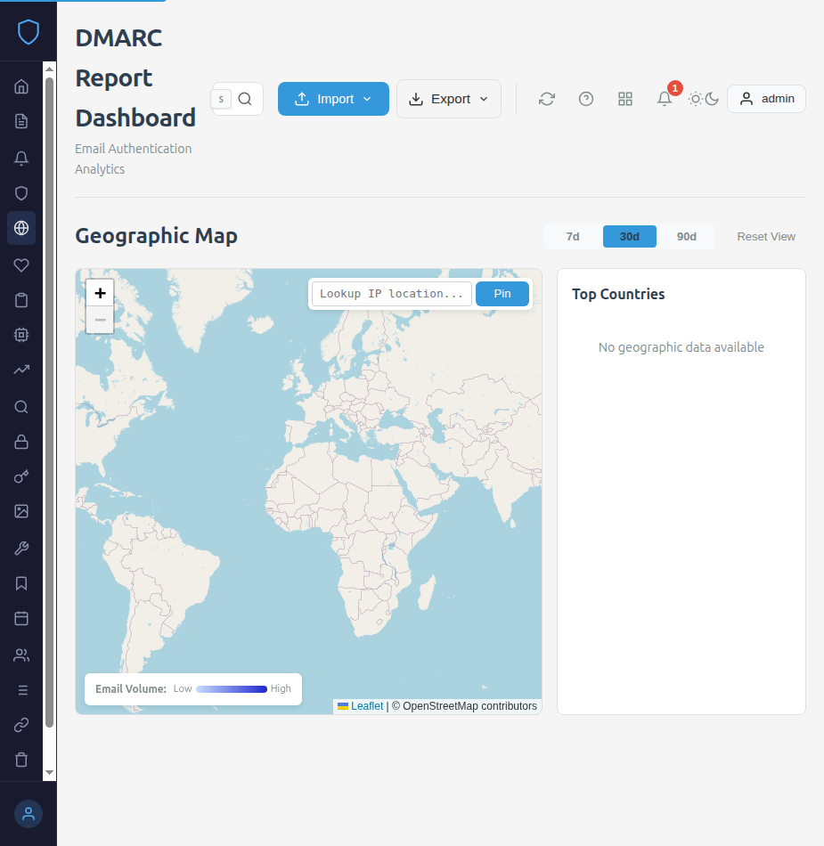Open the Home dashboard icon in sidebar
This screenshot has height=846, width=824.
(x=21, y=85)
